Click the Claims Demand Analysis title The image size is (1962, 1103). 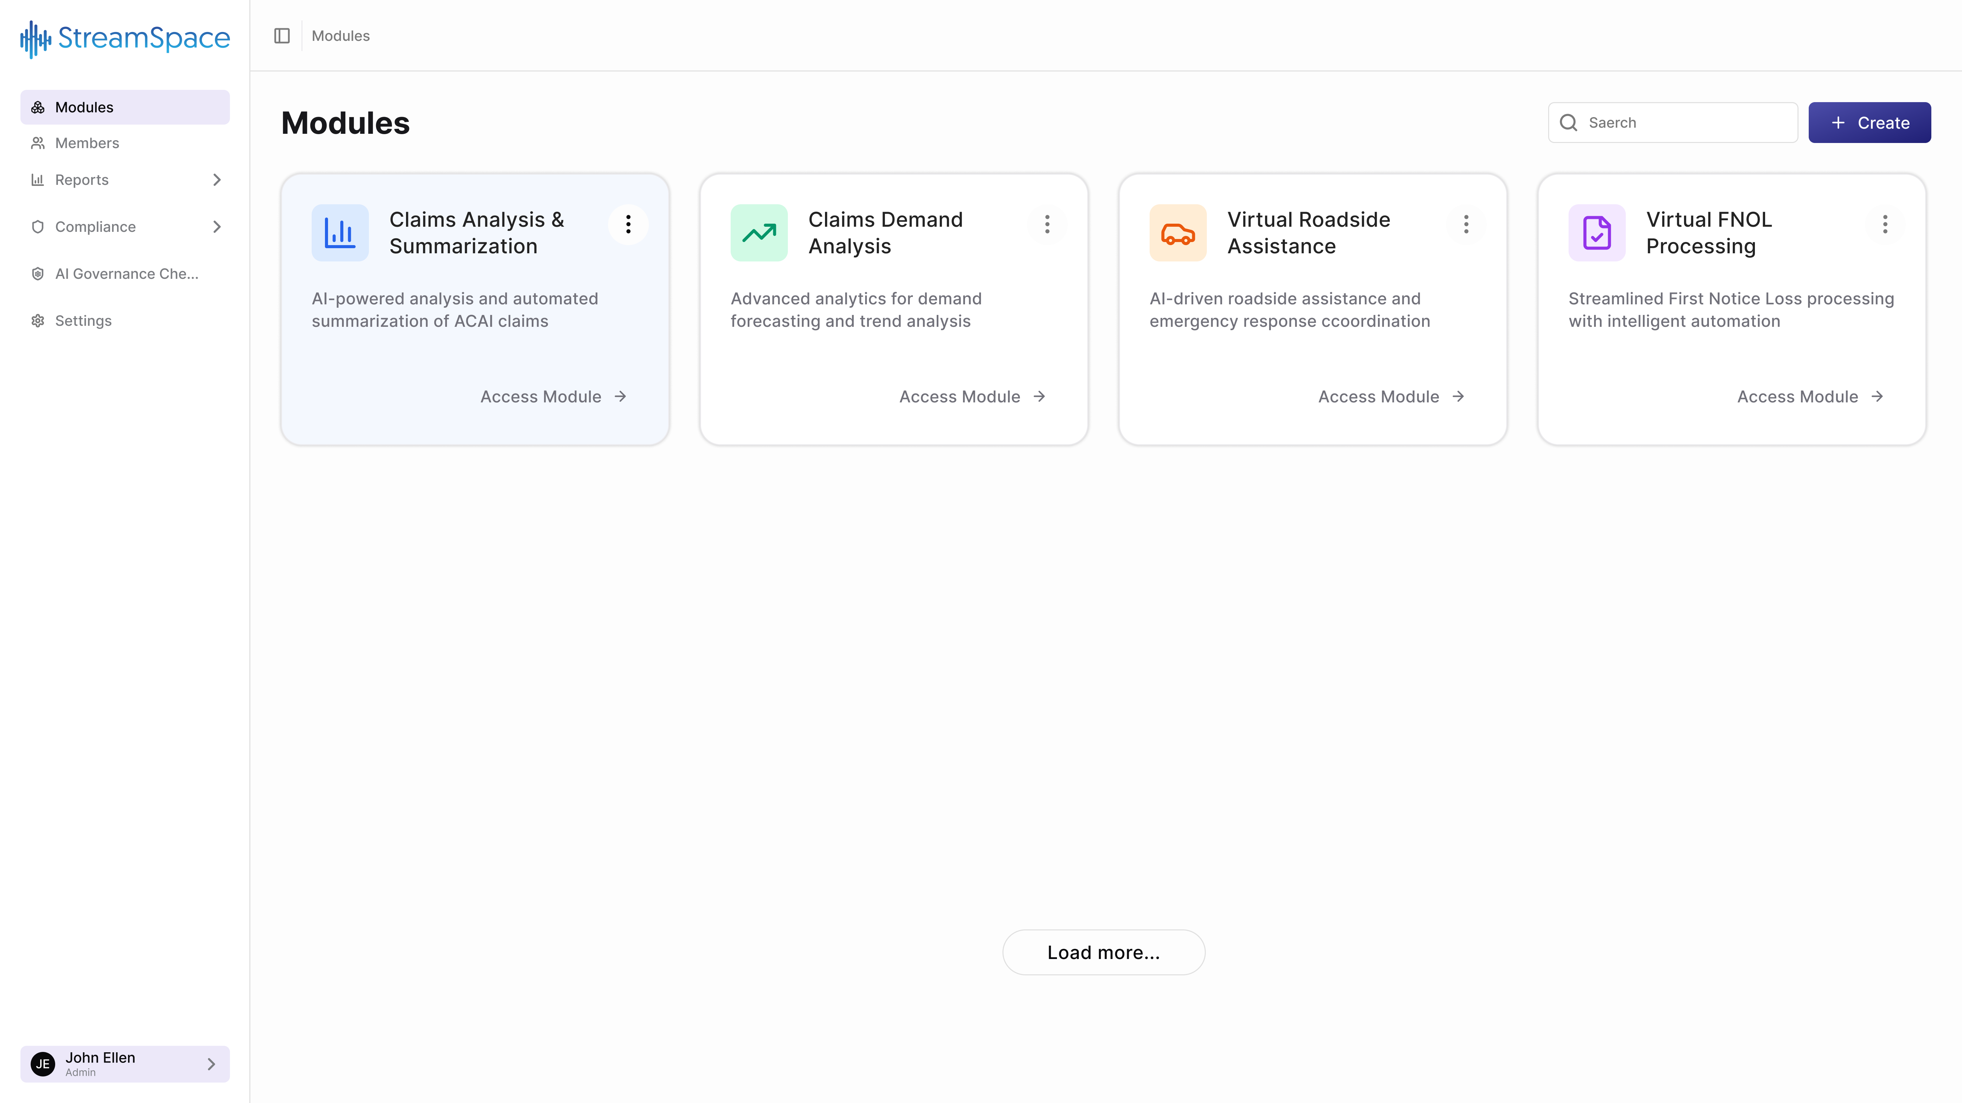point(885,233)
